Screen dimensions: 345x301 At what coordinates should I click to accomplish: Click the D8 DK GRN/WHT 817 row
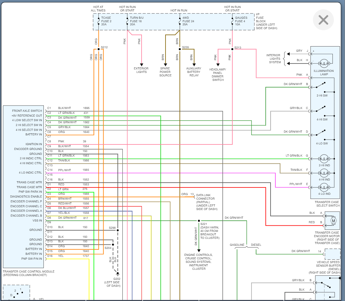point(68,218)
